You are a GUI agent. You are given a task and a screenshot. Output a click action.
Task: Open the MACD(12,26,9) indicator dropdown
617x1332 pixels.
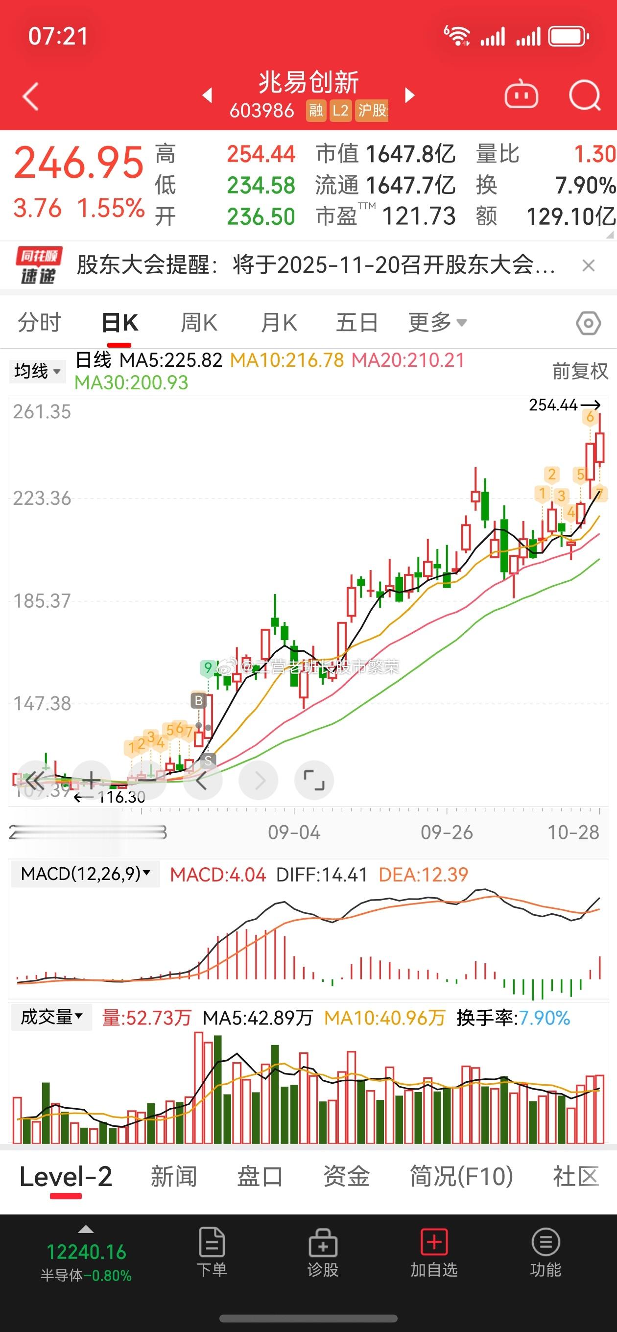[x=85, y=874]
